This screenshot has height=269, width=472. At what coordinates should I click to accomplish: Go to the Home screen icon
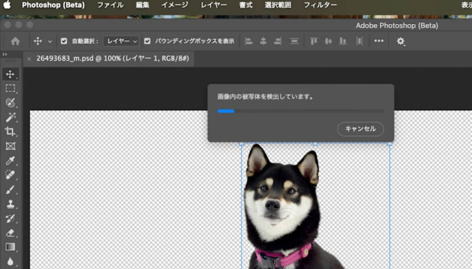click(15, 41)
